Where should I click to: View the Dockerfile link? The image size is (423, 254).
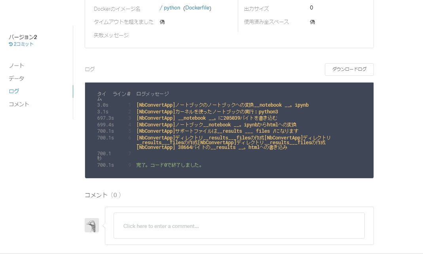(x=197, y=8)
